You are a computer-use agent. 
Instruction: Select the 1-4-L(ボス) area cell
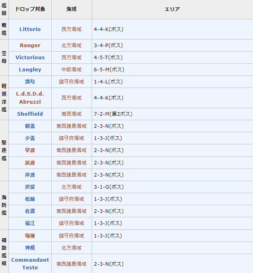172,81
